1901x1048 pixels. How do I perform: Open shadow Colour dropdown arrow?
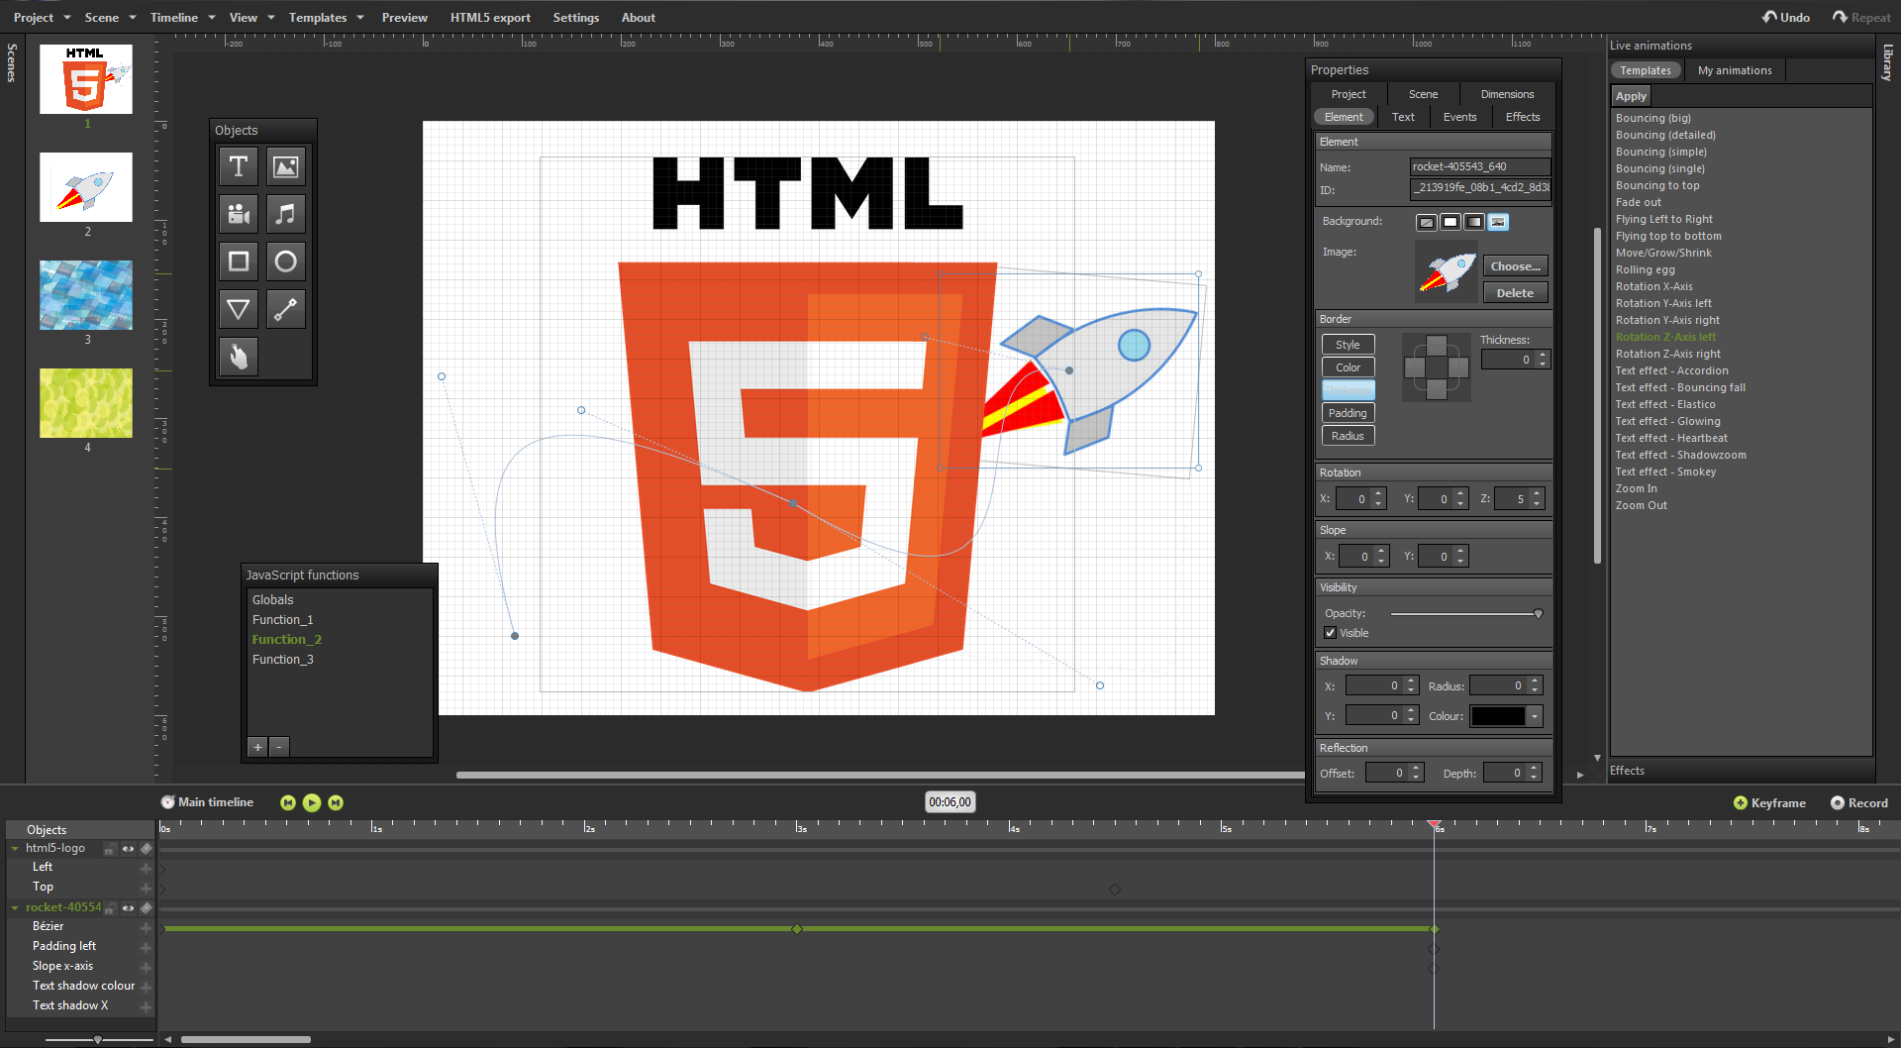coord(1535,716)
